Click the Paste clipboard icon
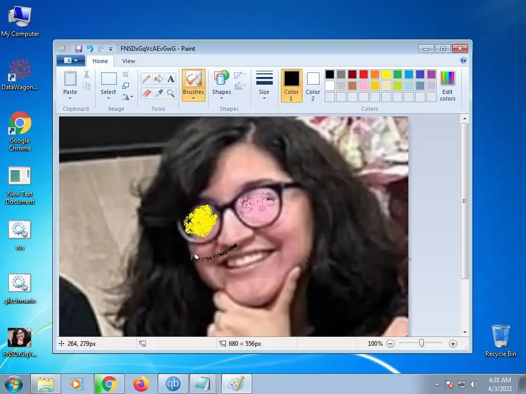Viewport: 526px width, 394px height. click(x=70, y=78)
